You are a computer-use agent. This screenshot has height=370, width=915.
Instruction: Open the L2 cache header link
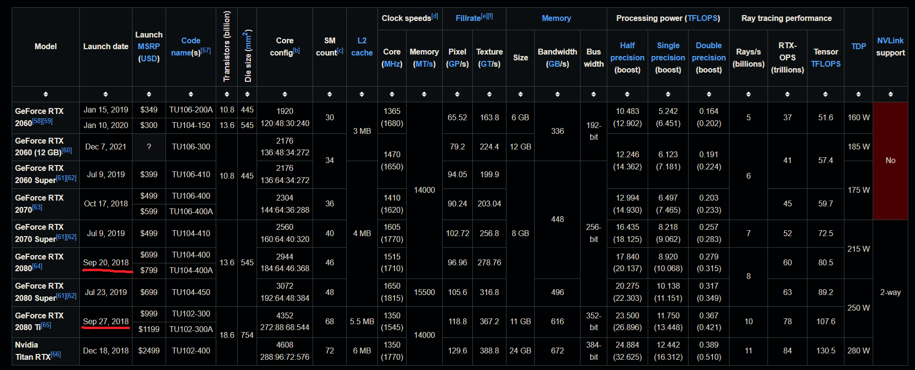coord(362,47)
